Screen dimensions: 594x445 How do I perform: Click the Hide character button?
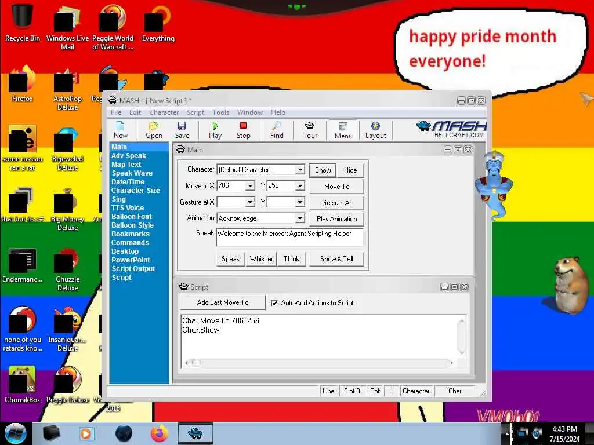350,170
